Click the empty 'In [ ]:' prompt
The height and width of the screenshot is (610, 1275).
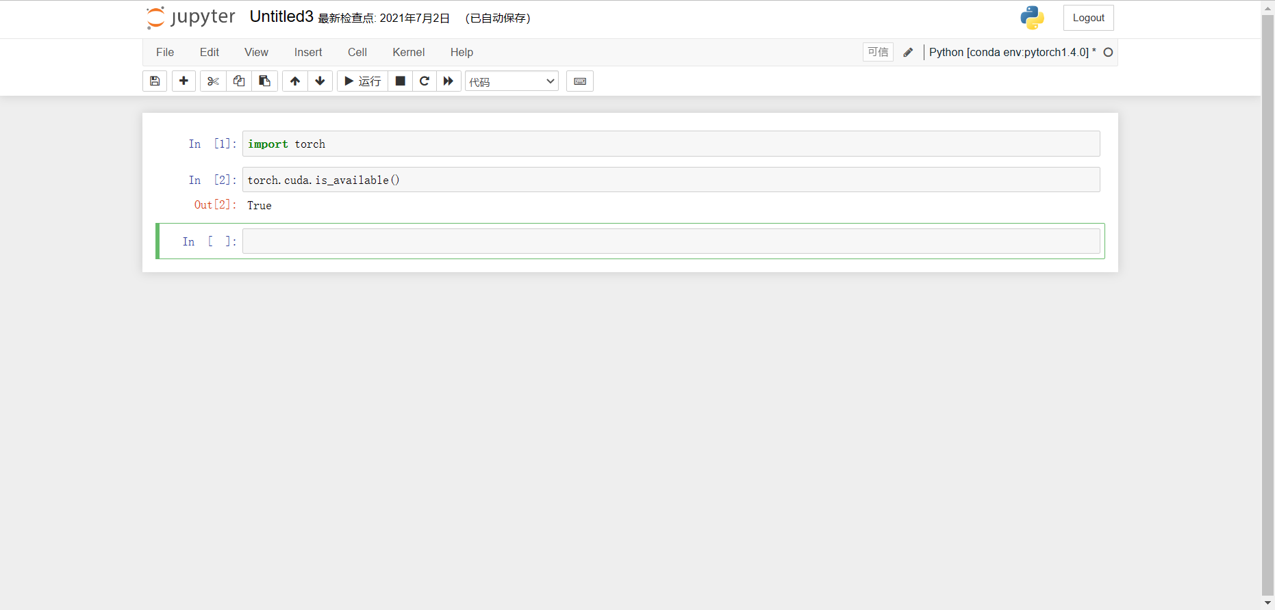(210, 242)
